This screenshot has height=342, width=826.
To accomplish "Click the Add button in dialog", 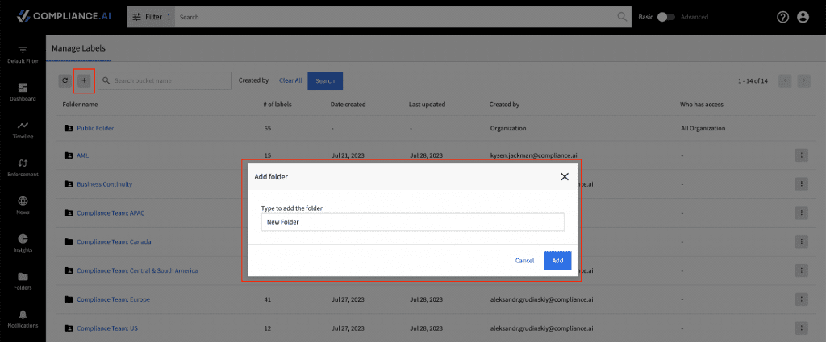I will [557, 260].
